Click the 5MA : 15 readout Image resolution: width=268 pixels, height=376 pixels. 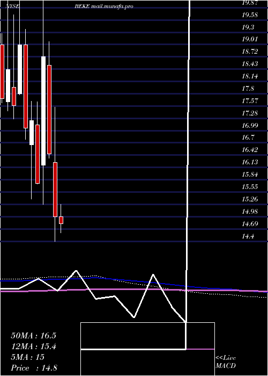point(27,357)
